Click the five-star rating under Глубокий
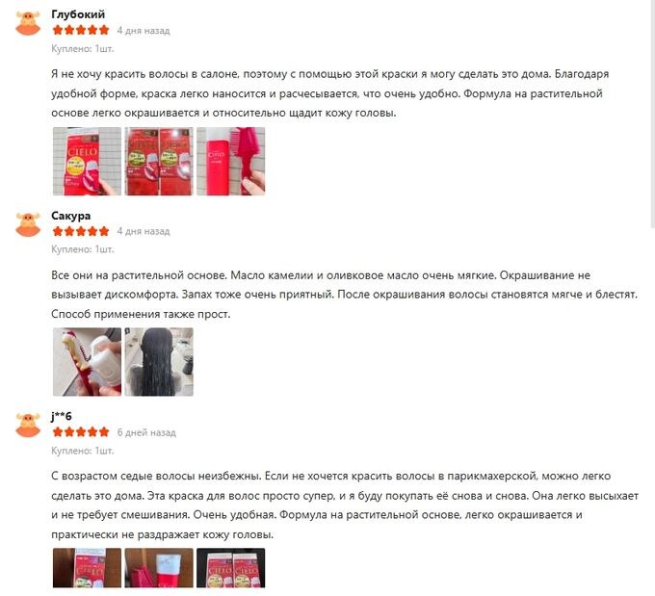The height and width of the screenshot is (596, 655). coord(81,30)
